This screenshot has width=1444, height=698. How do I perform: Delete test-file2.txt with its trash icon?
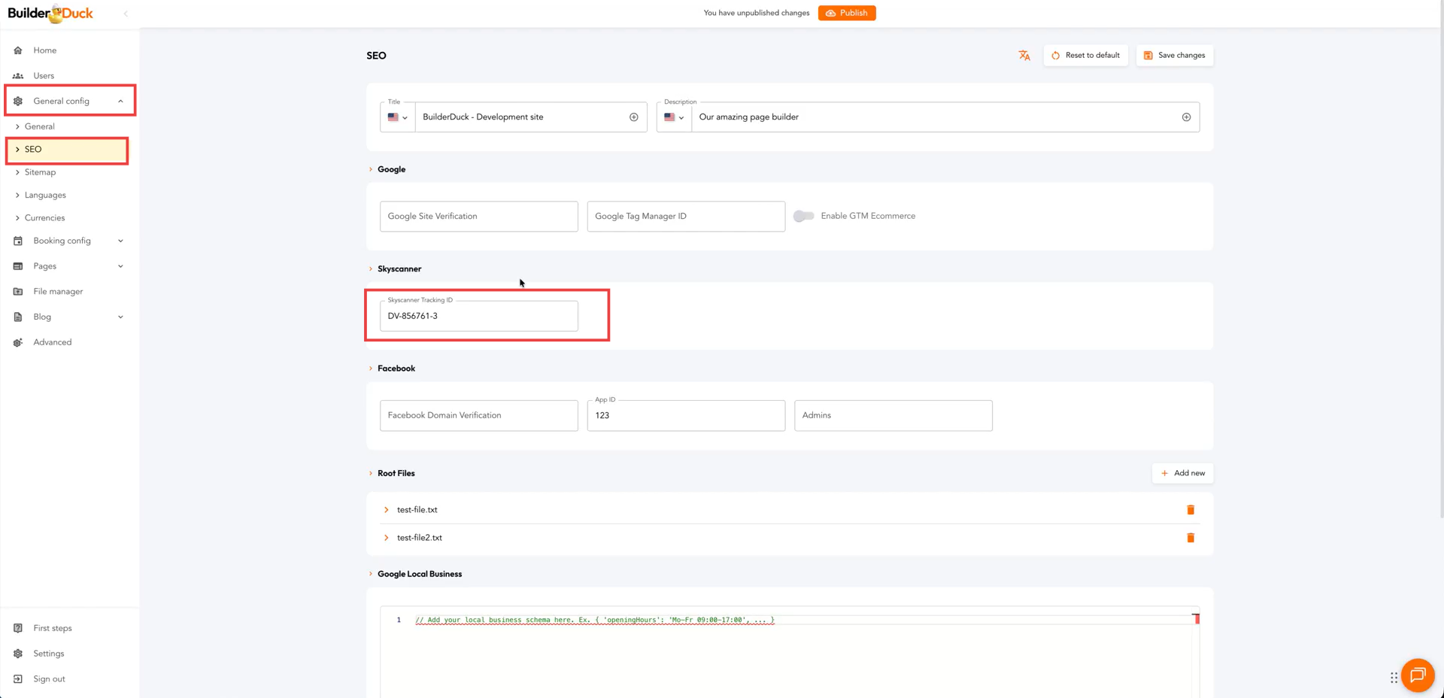point(1190,538)
